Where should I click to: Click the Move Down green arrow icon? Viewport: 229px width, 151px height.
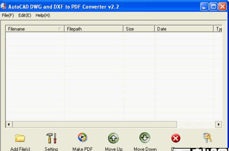[x=145, y=138]
